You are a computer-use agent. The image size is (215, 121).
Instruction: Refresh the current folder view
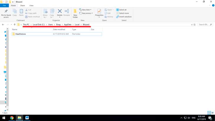[195, 25]
